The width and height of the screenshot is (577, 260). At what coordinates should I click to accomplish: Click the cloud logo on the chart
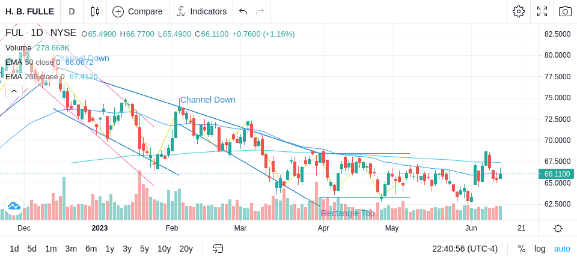pos(14,206)
